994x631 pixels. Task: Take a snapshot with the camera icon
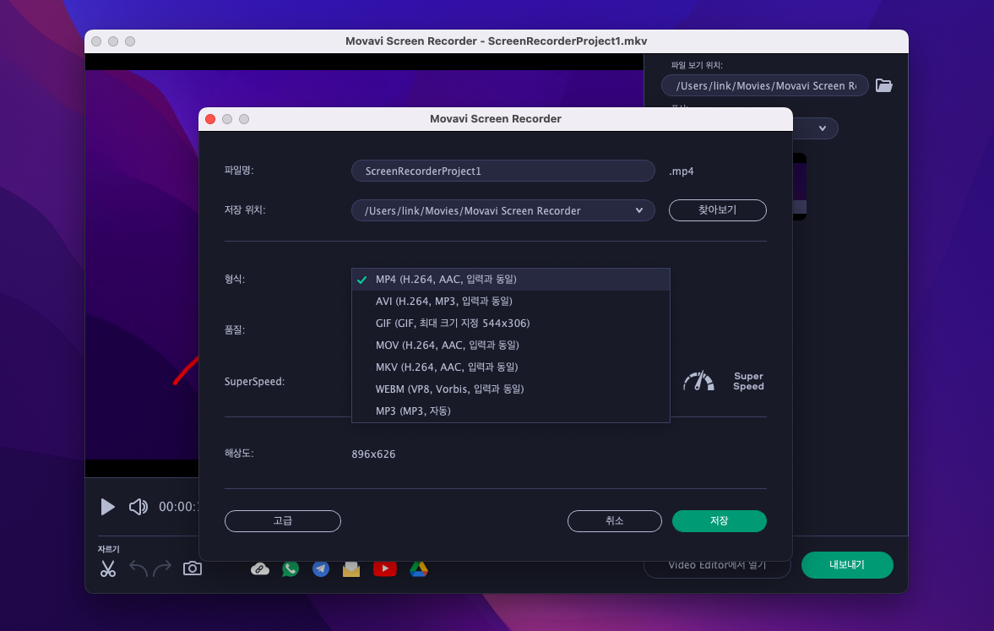[x=192, y=568]
